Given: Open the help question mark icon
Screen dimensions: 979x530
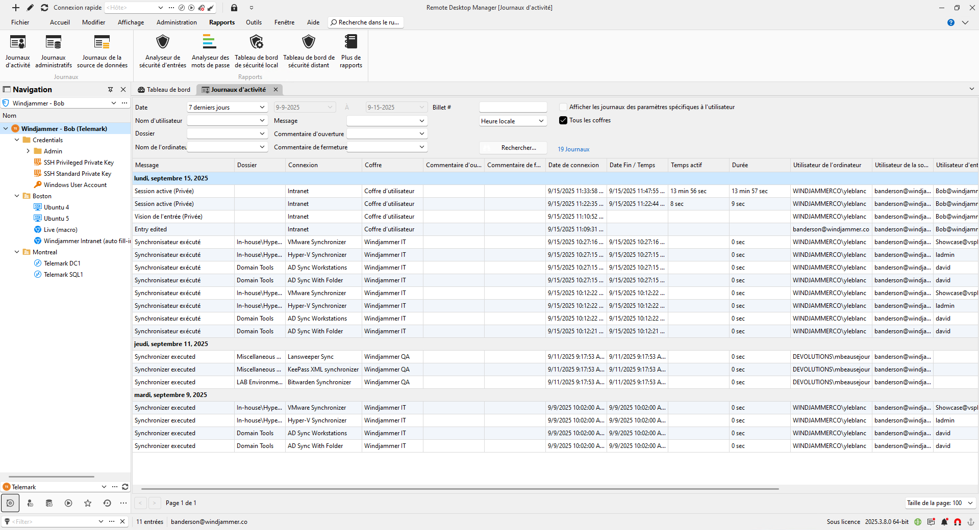Looking at the screenshot, I should (x=951, y=22).
